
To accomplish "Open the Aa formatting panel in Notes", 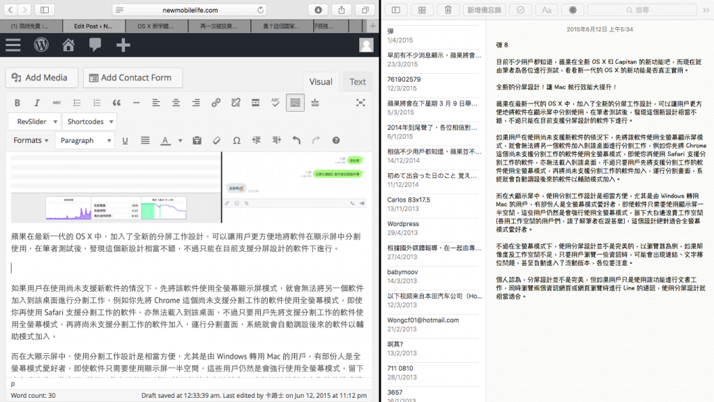I will [x=546, y=10].
